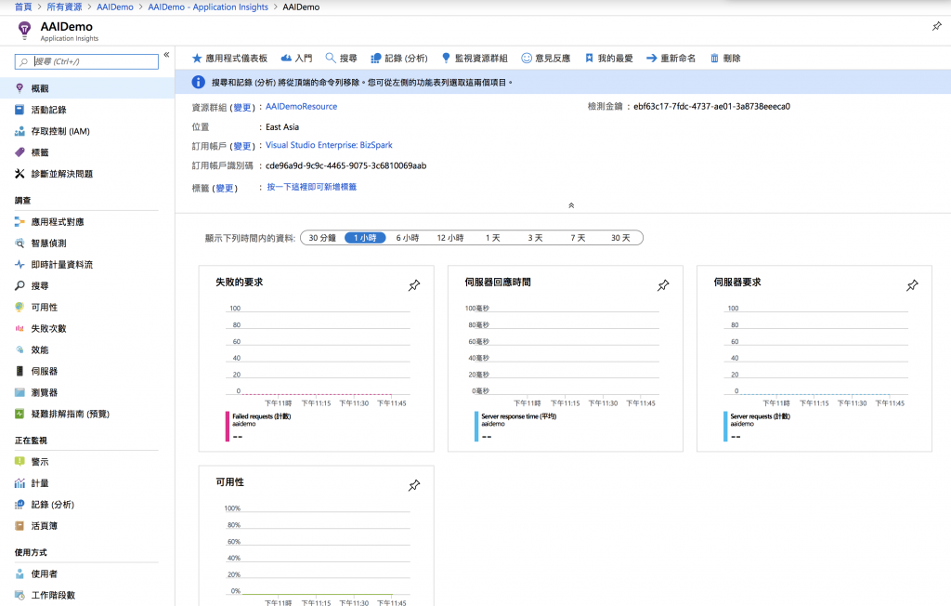Pin the 可用性 chart tile
The width and height of the screenshot is (951, 606).
[x=414, y=485]
